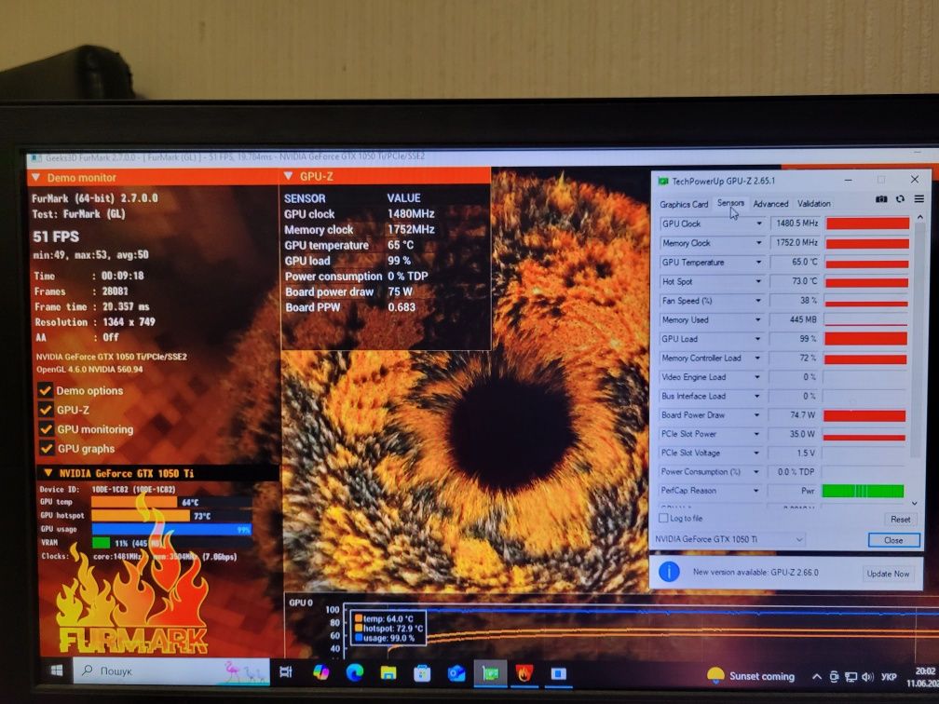Open the Hot Spot sensor dropdown
The width and height of the screenshot is (939, 704).
(758, 281)
